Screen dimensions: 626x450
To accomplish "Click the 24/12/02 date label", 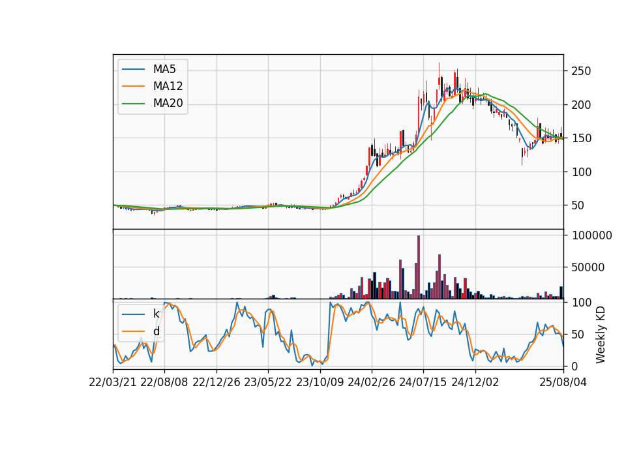I will [475, 383].
